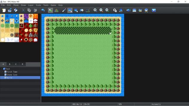Open the Scale menu

click(38, 5)
